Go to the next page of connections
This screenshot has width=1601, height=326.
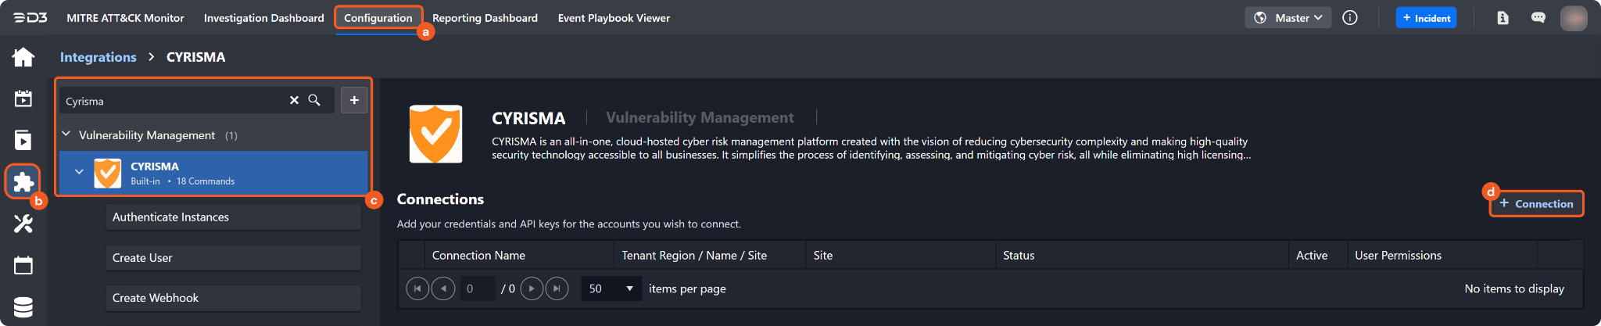532,288
